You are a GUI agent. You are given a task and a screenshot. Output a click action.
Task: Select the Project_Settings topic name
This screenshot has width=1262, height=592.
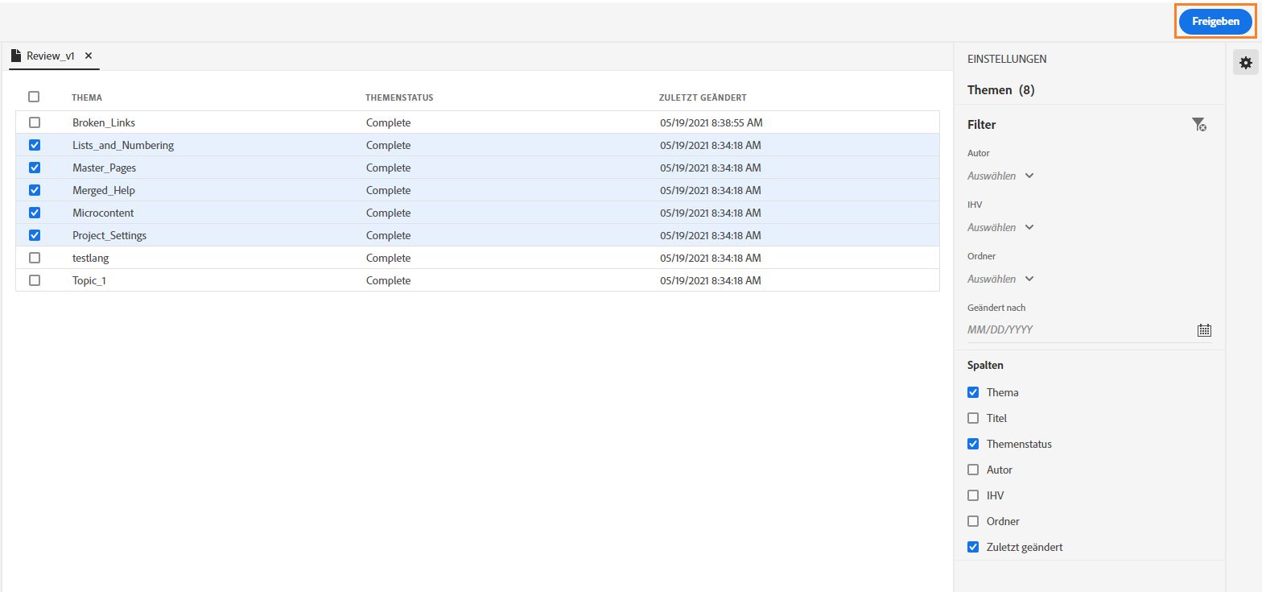pyautogui.click(x=109, y=235)
